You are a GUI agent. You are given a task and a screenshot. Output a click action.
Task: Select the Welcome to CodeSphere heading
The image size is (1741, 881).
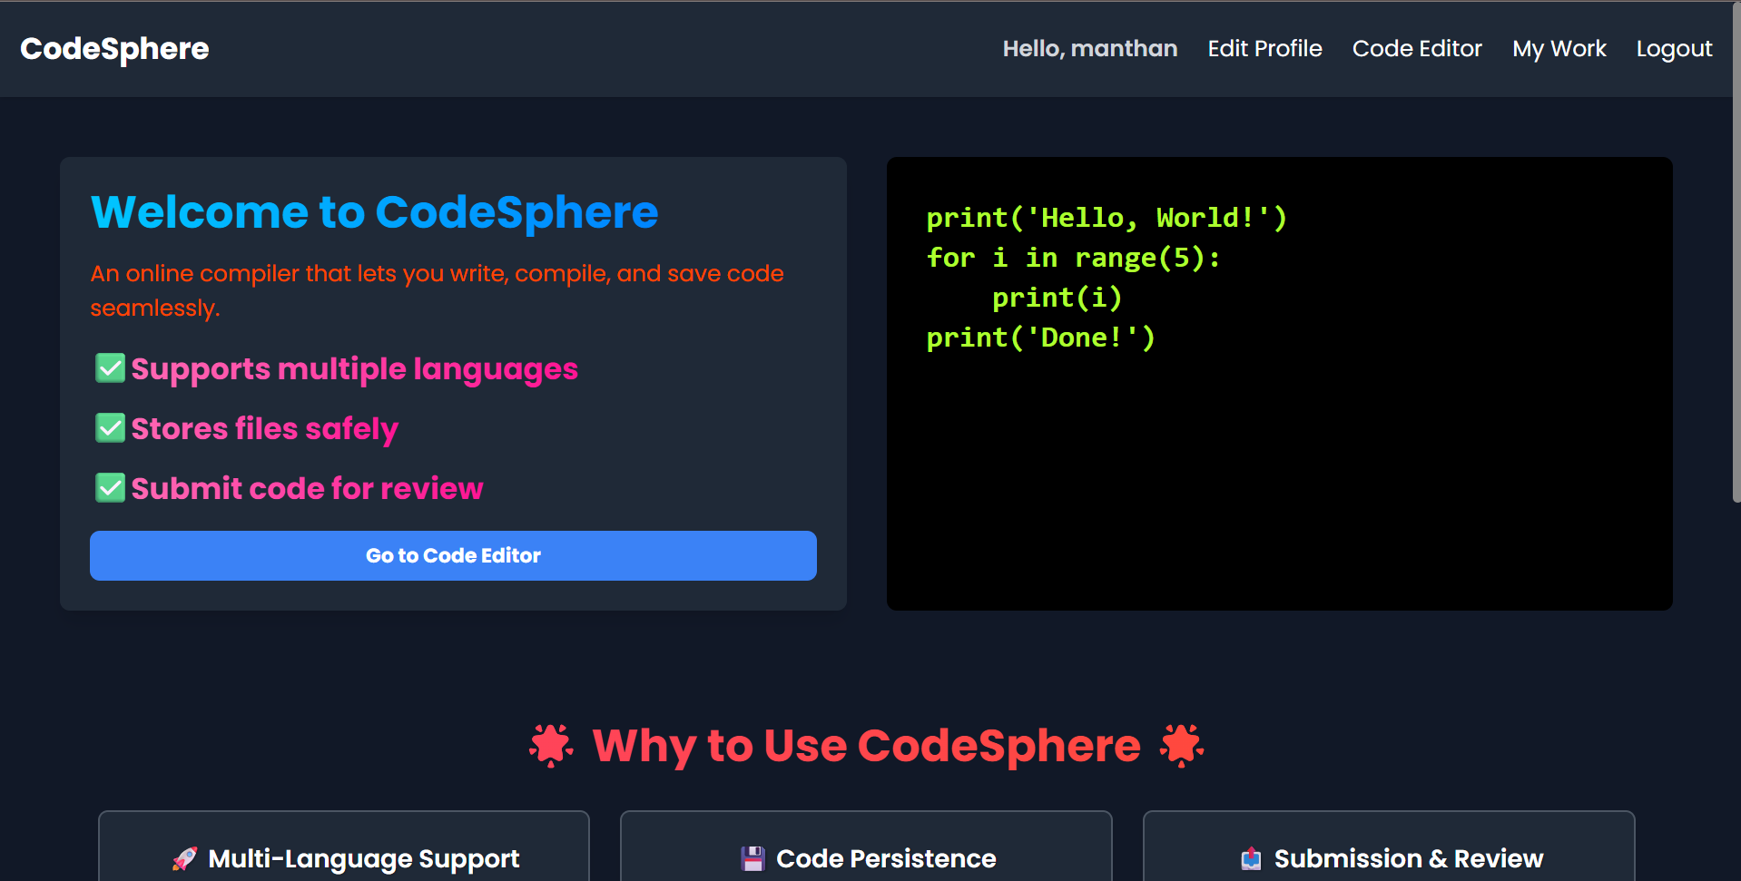374,212
